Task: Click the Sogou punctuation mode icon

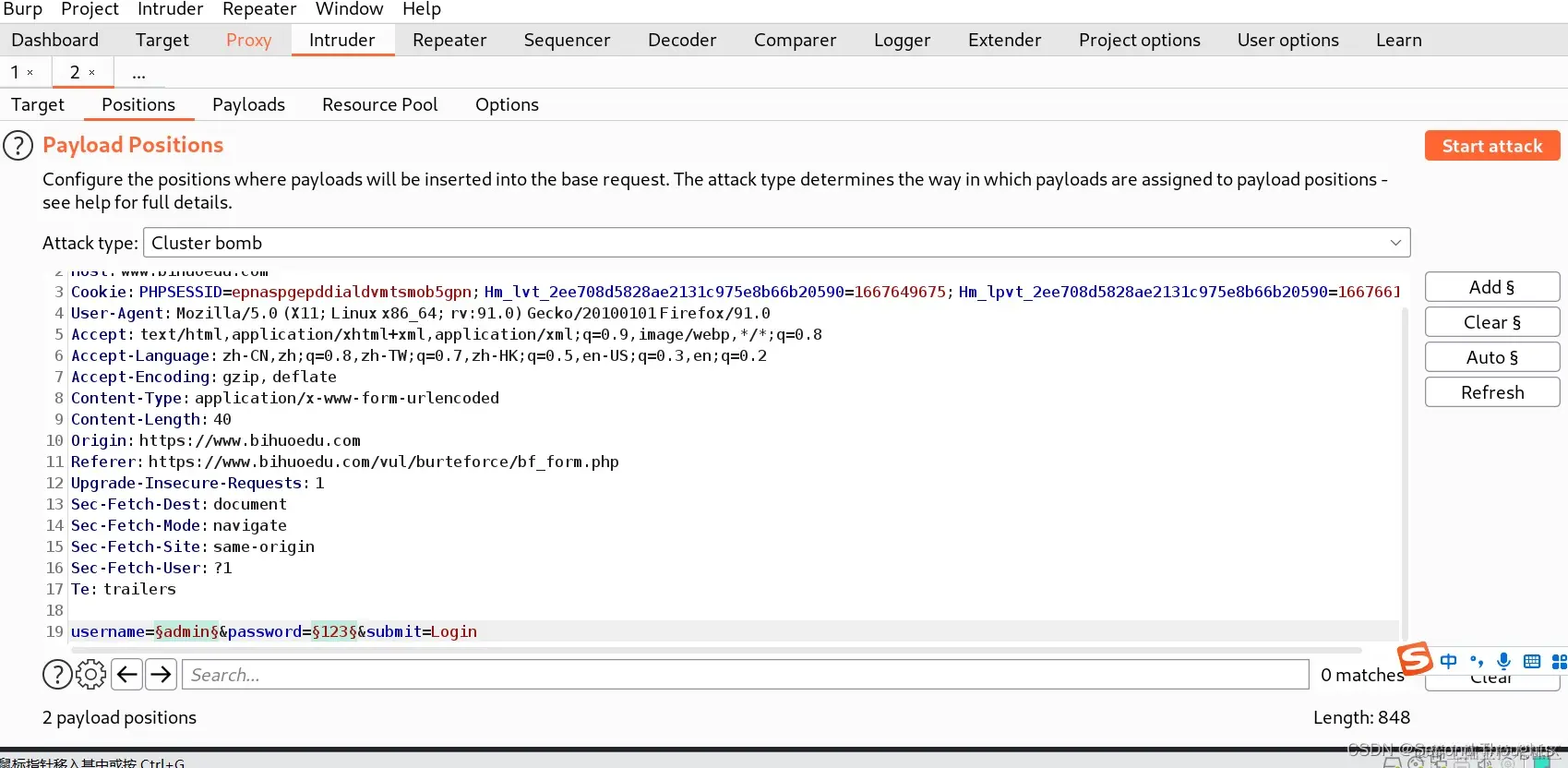Action: [1477, 661]
